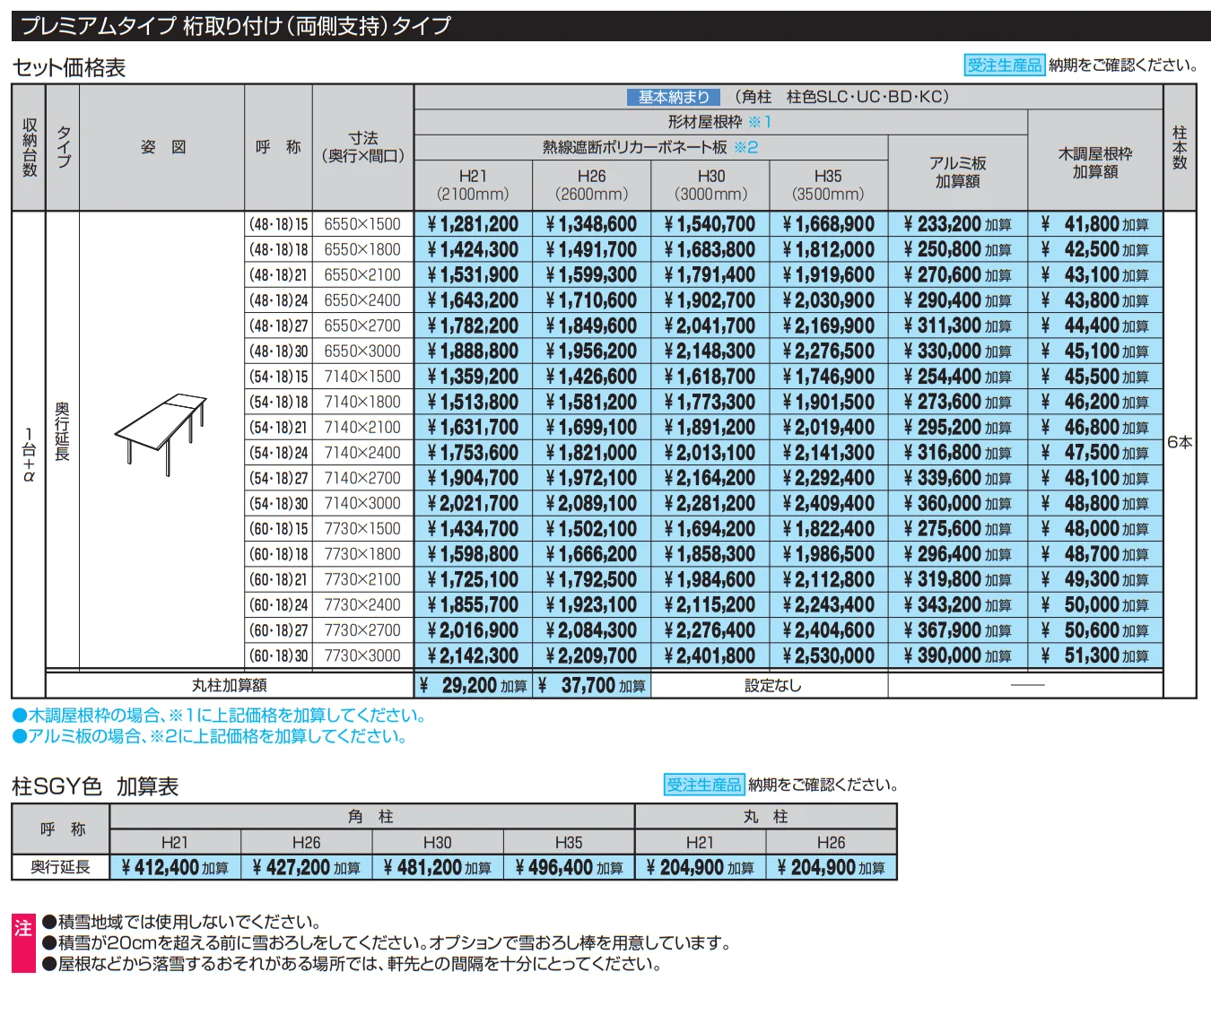Click the 柱SGY色 加算表 heading
Viewport: 1211px width, 1015px height.
tap(95, 786)
